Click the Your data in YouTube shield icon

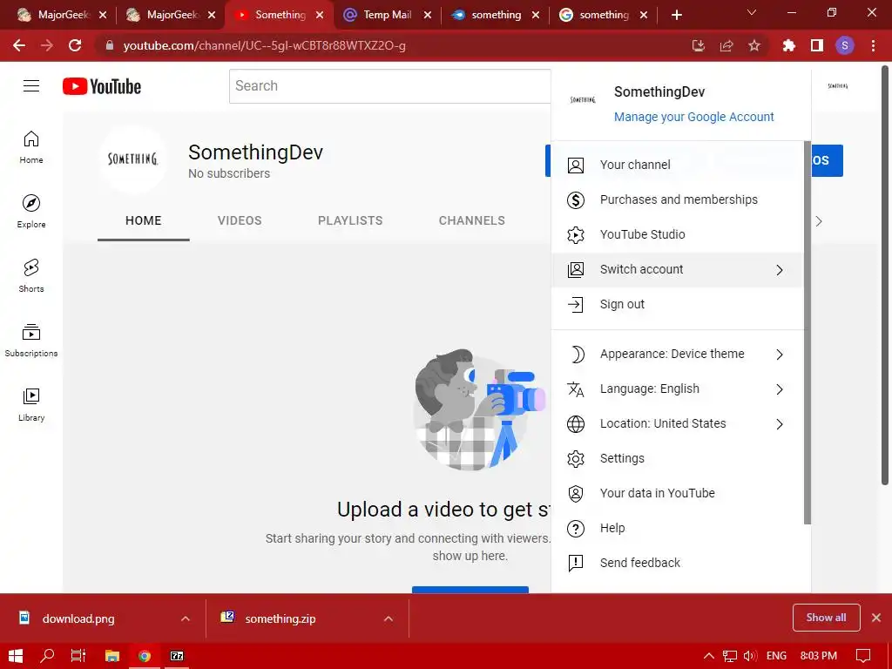click(x=576, y=493)
